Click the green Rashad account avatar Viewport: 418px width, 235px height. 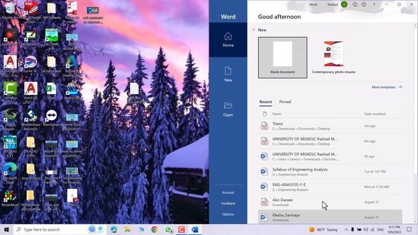coord(344,5)
